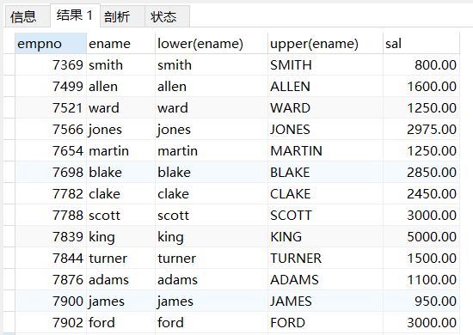Click the CLAKE cell in upper(ename)
Image resolution: width=473 pixels, height=335 pixels.
tap(325, 194)
